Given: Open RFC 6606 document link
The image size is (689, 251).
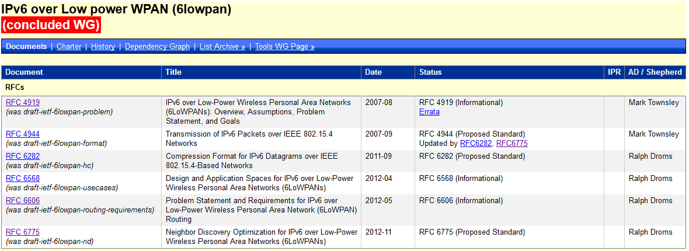Looking at the screenshot, I should 23,200.
